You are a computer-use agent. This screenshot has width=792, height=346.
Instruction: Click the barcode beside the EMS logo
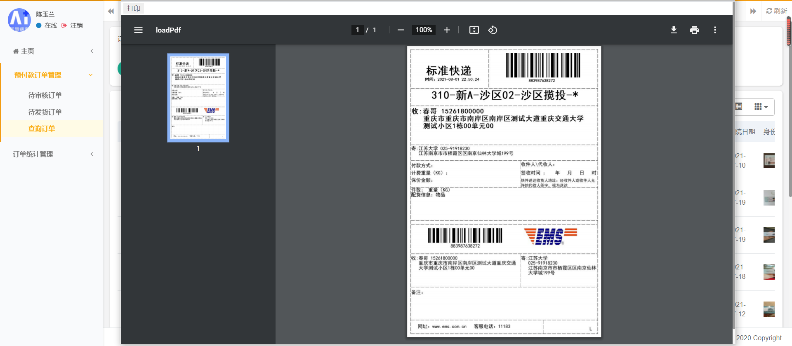(465, 235)
